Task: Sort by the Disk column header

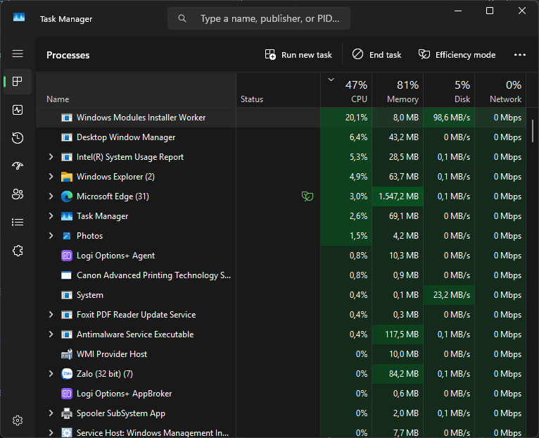Action: tap(449, 90)
